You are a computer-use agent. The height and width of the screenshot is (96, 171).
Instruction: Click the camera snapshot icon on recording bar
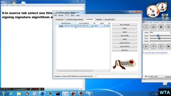(40, 89)
